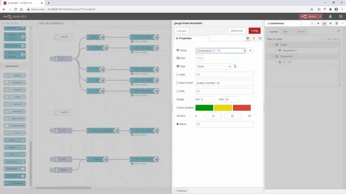
Task: Open the info sidebar tab icon
Action: [312, 23]
